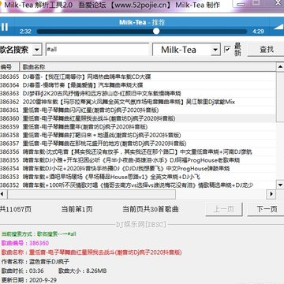The width and height of the screenshot is (284, 284).
Task: Select song row 386362
Action: coord(138,102)
